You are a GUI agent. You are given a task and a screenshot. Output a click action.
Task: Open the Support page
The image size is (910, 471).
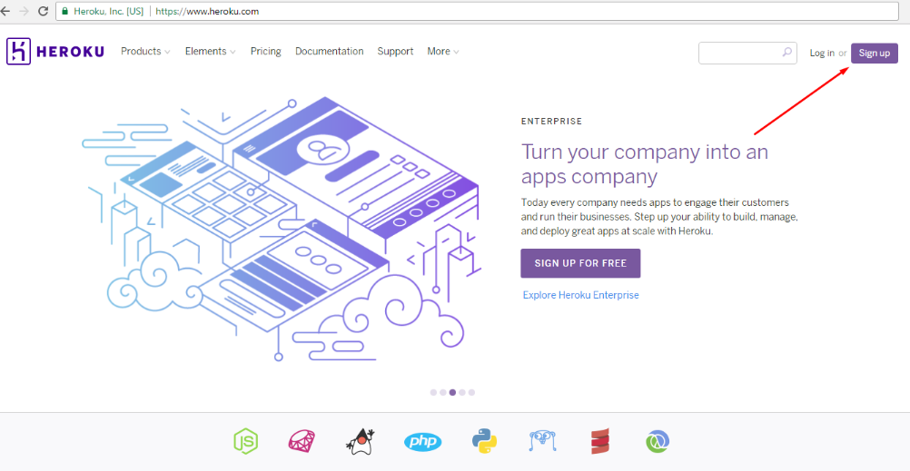coord(395,51)
